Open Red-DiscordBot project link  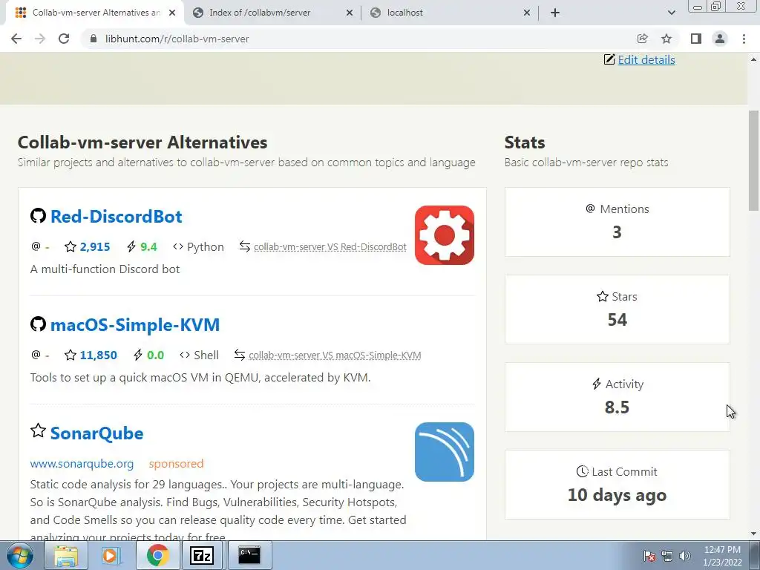click(x=117, y=216)
